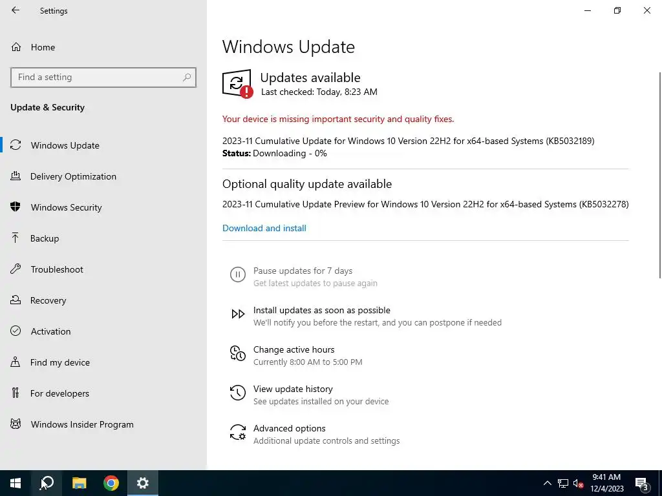Click the Find a setting search box
The width and height of the screenshot is (662, 496).
coord(103,77)
